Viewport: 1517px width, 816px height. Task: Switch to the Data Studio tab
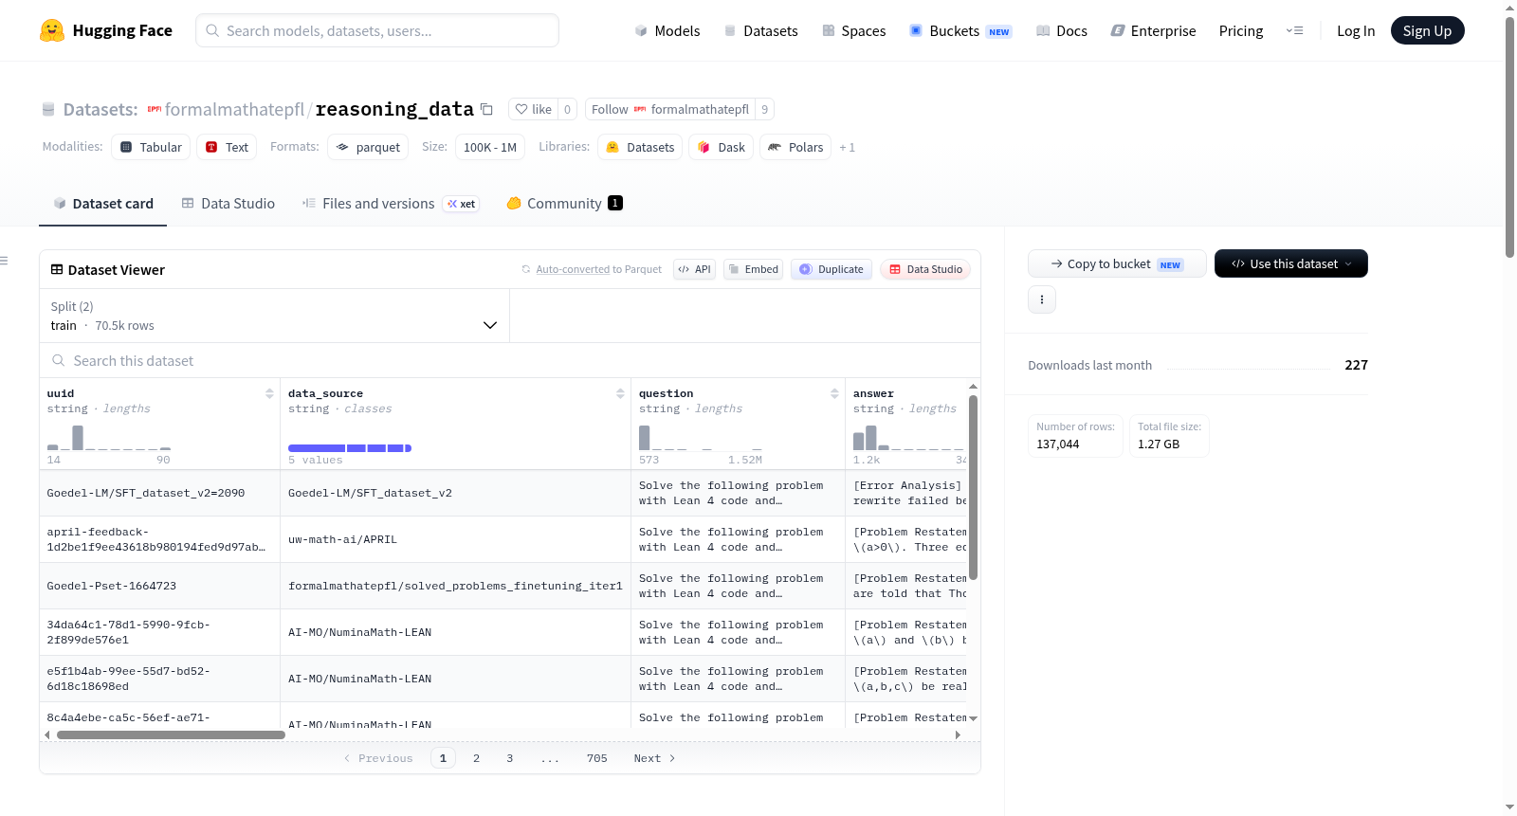point(228,204)
